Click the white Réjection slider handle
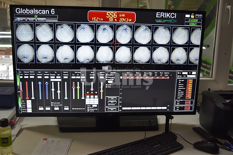233x155 pixels. [33, 98]
